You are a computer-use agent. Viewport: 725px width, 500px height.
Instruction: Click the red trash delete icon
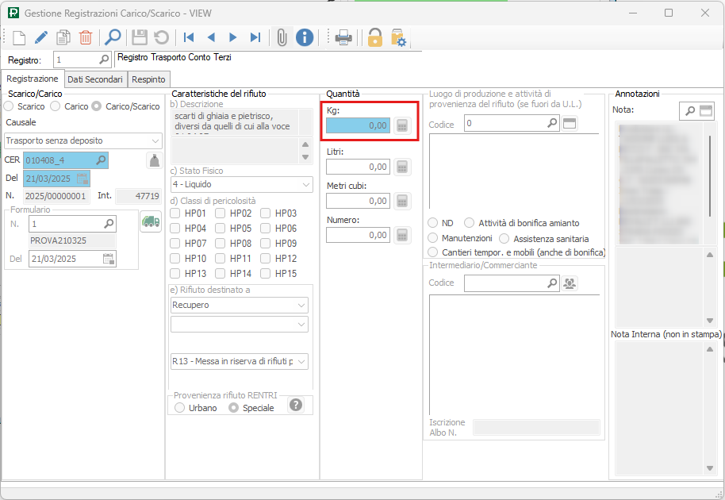coord(86,37)
